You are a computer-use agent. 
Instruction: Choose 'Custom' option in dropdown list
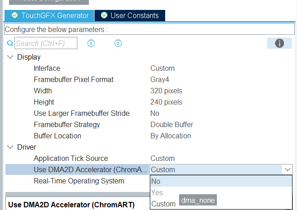pyautogui.click(x=163, y=204)
